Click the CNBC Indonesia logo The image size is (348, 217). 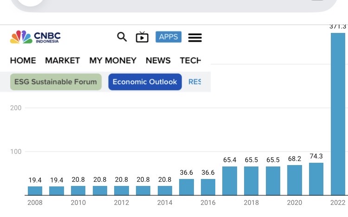[x=35, y=37]
